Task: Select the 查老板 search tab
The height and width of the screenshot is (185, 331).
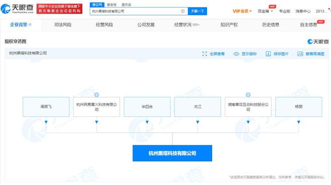Action: click(x=112, y=5)
